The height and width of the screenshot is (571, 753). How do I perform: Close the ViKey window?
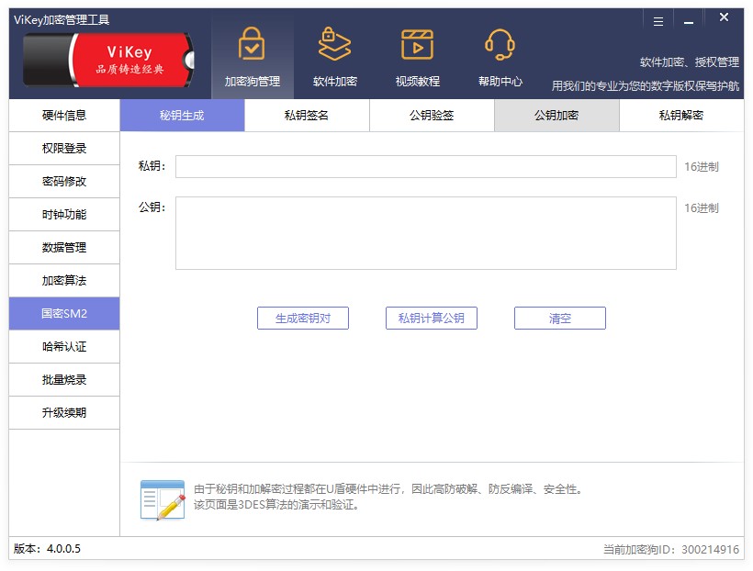coord(724,17)
